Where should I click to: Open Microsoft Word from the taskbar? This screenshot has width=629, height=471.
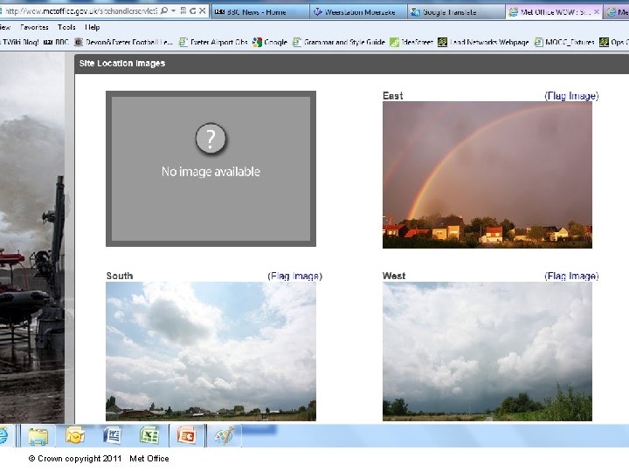pyautogui.click(x=113, y=436)
